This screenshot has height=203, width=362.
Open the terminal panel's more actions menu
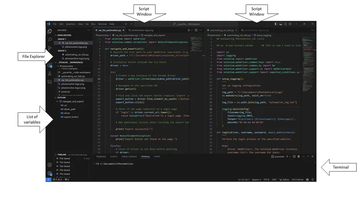pyautogui.click(x=303, y=156)
